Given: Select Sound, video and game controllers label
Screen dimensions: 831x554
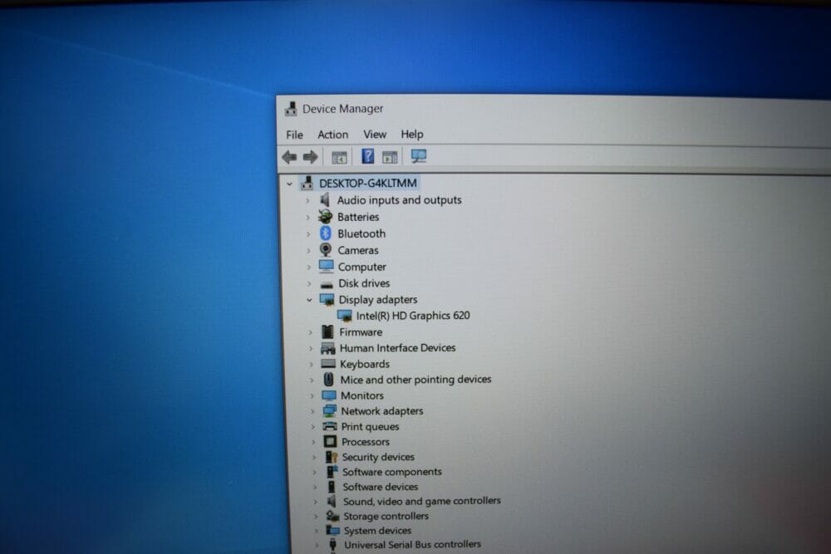Looking at the screenshot, I should tap(421, 501).
